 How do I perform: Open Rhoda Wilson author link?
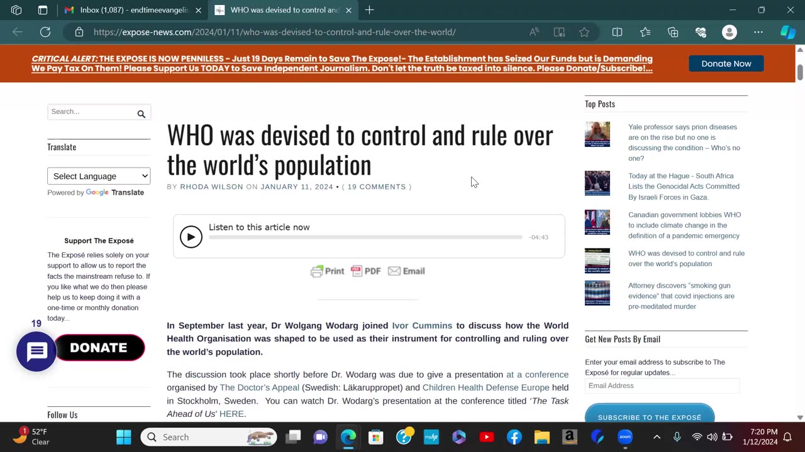pyautogui.click(x=211, y=186)
